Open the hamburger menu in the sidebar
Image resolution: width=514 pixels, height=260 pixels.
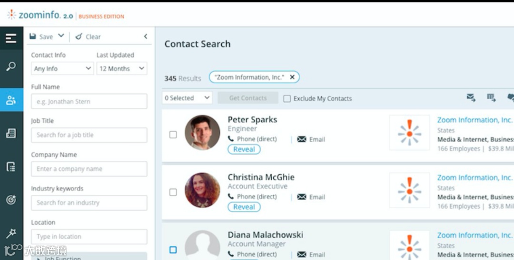(x=11, y=39)
